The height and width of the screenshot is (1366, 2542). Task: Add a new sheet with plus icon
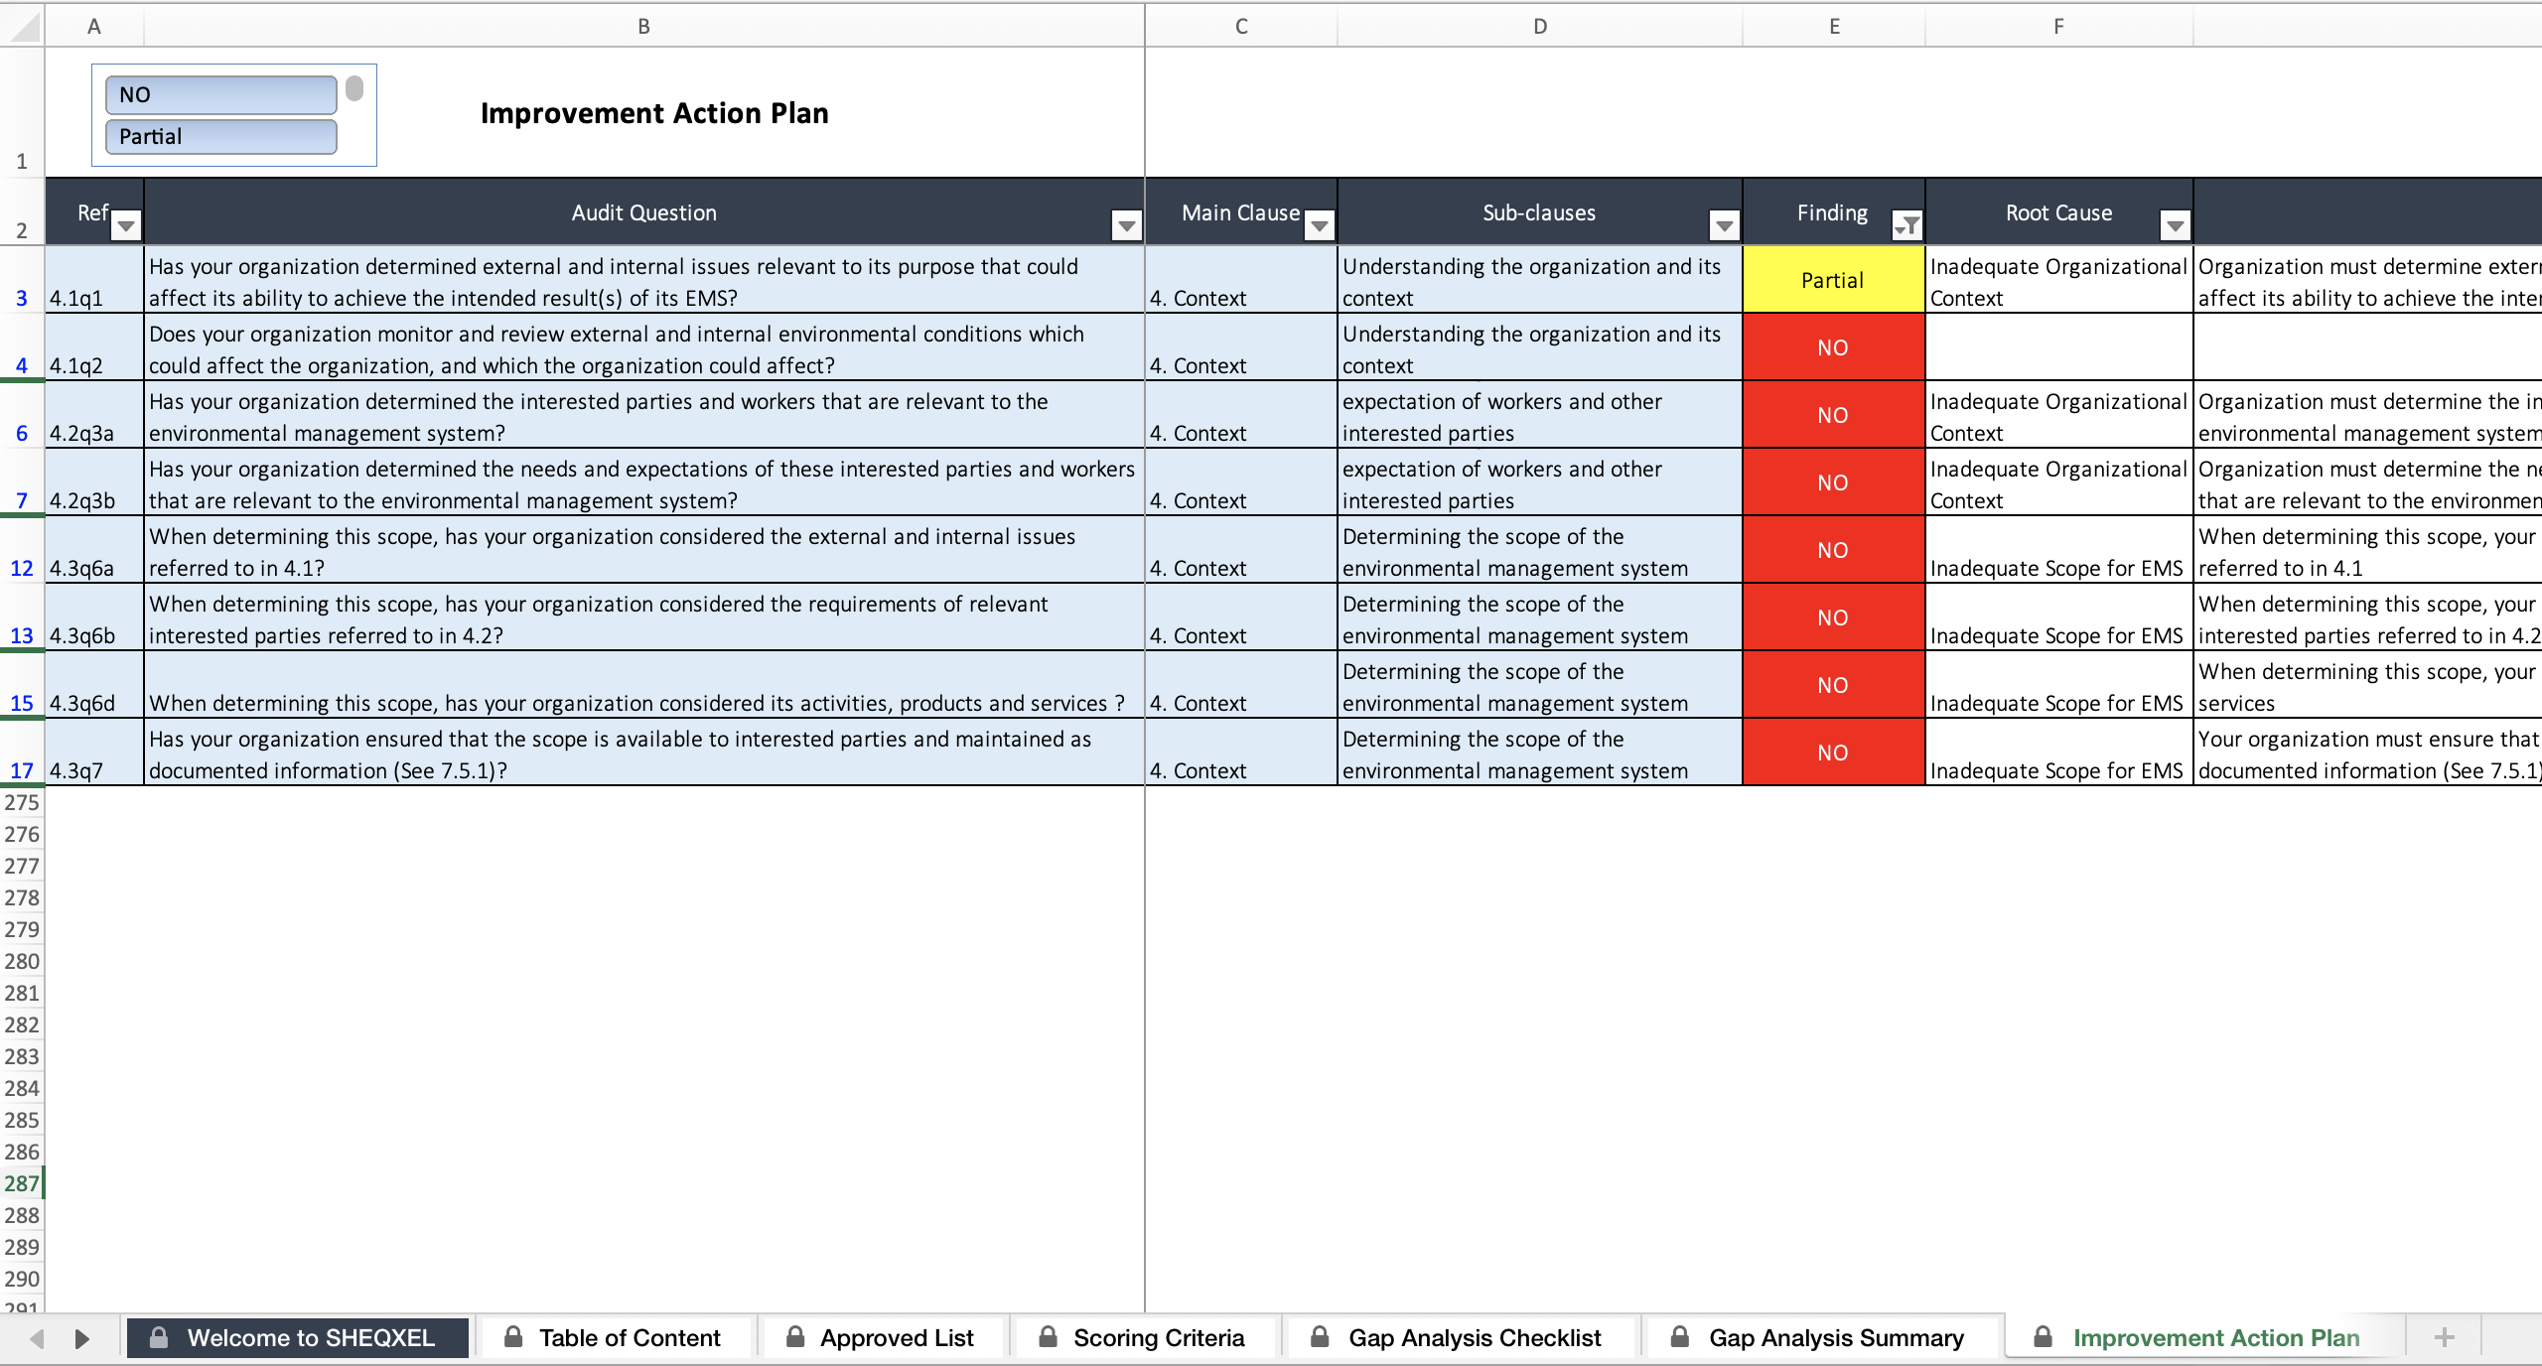[2445, 1337]
